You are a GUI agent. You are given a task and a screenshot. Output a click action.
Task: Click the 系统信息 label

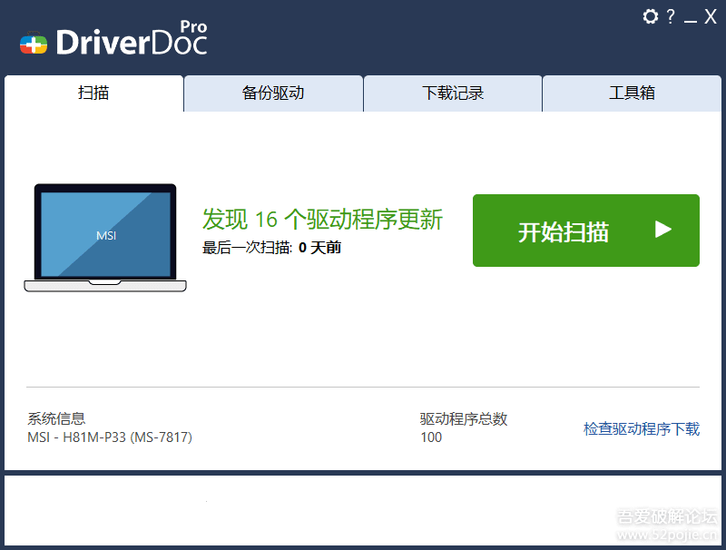56,418
